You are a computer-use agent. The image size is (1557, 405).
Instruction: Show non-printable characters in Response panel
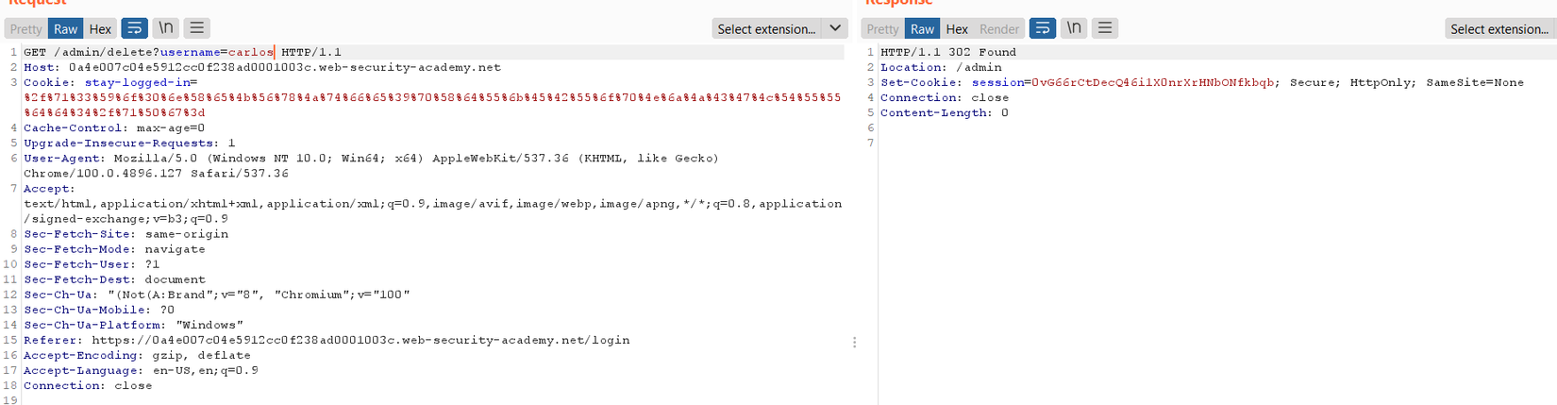[1074, 28]
